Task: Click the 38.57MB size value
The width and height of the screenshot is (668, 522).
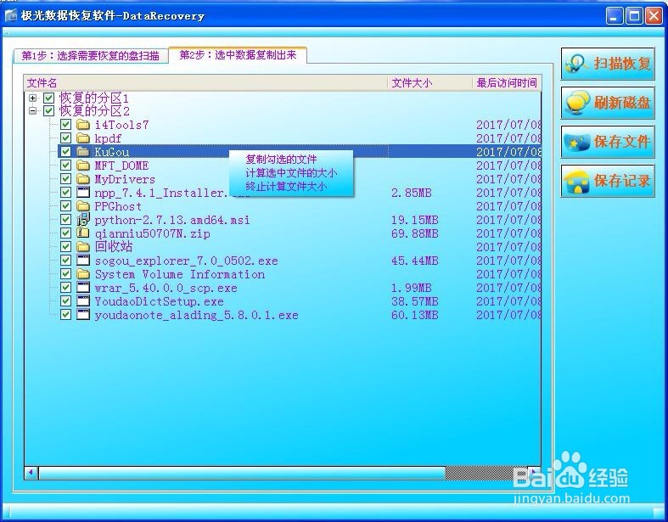Action: (414, 301)
